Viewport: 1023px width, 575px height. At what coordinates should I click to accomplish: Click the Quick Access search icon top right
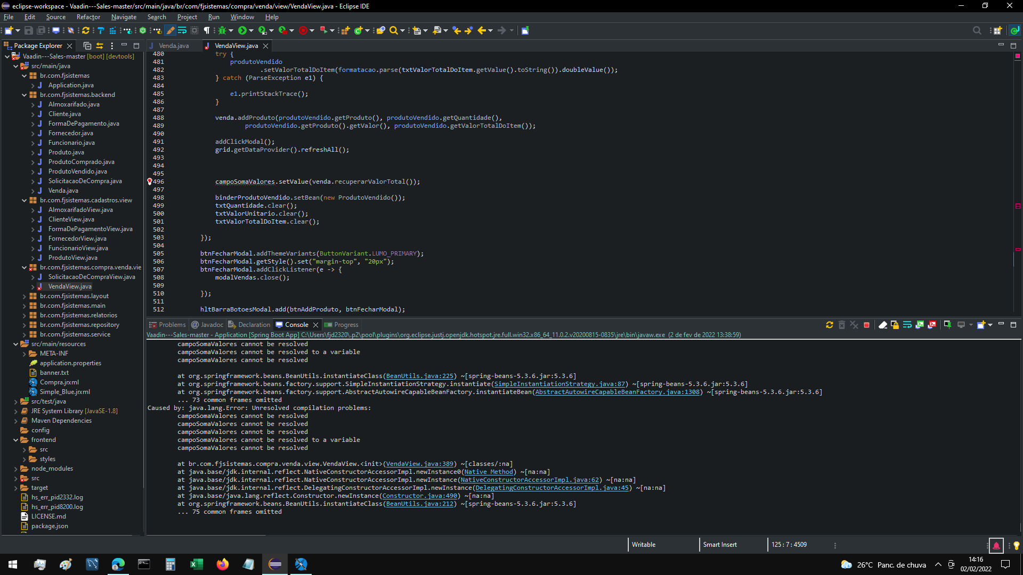pyautogui.click(x=977, y=30)
